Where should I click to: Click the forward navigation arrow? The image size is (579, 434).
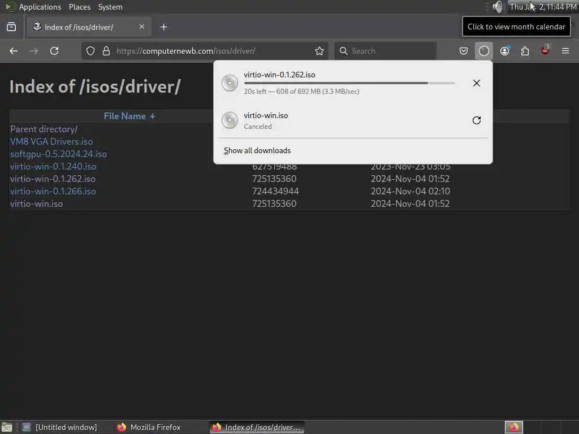pyautogui.click(x=33, y=51)
